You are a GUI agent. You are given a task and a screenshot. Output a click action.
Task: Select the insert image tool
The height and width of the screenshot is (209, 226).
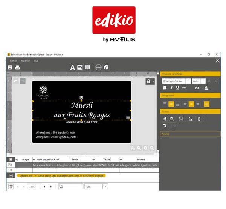(80, 67)
